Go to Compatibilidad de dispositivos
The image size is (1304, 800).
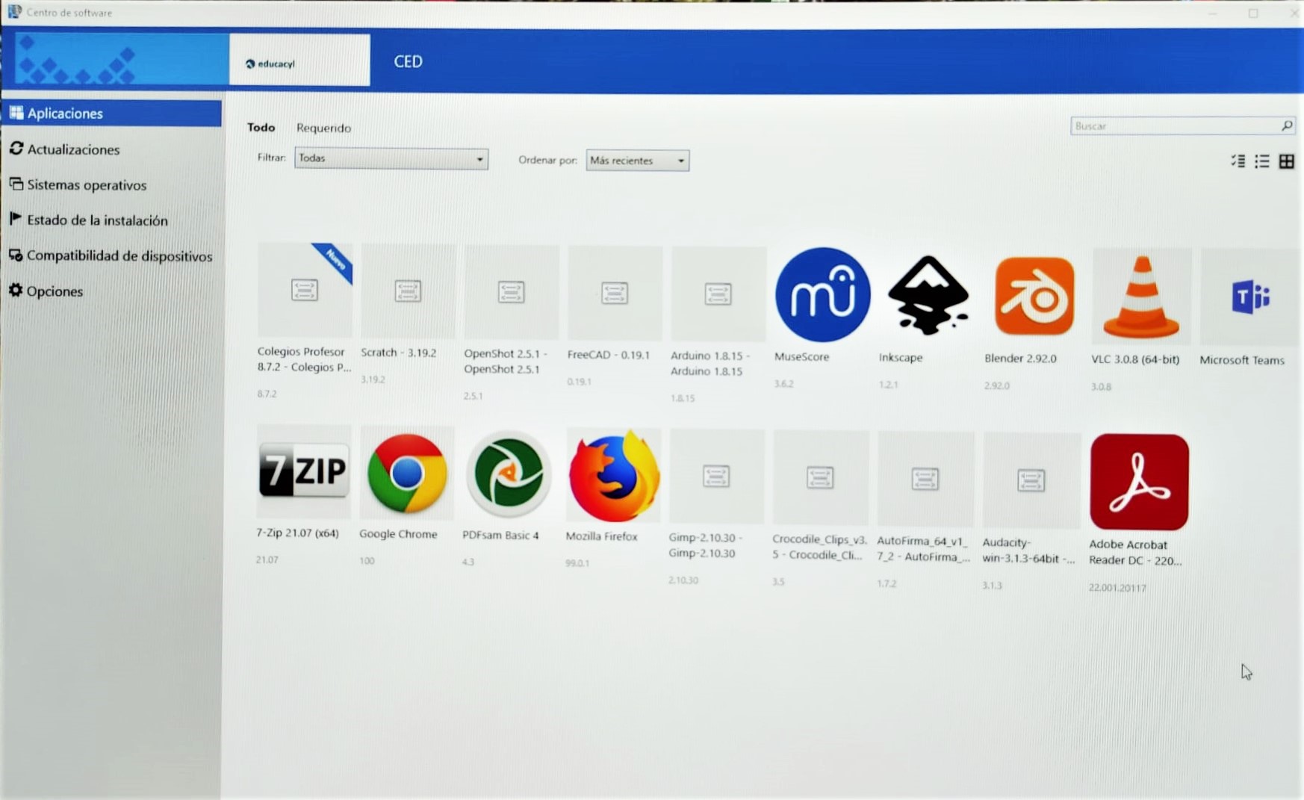tap(112, 255)
